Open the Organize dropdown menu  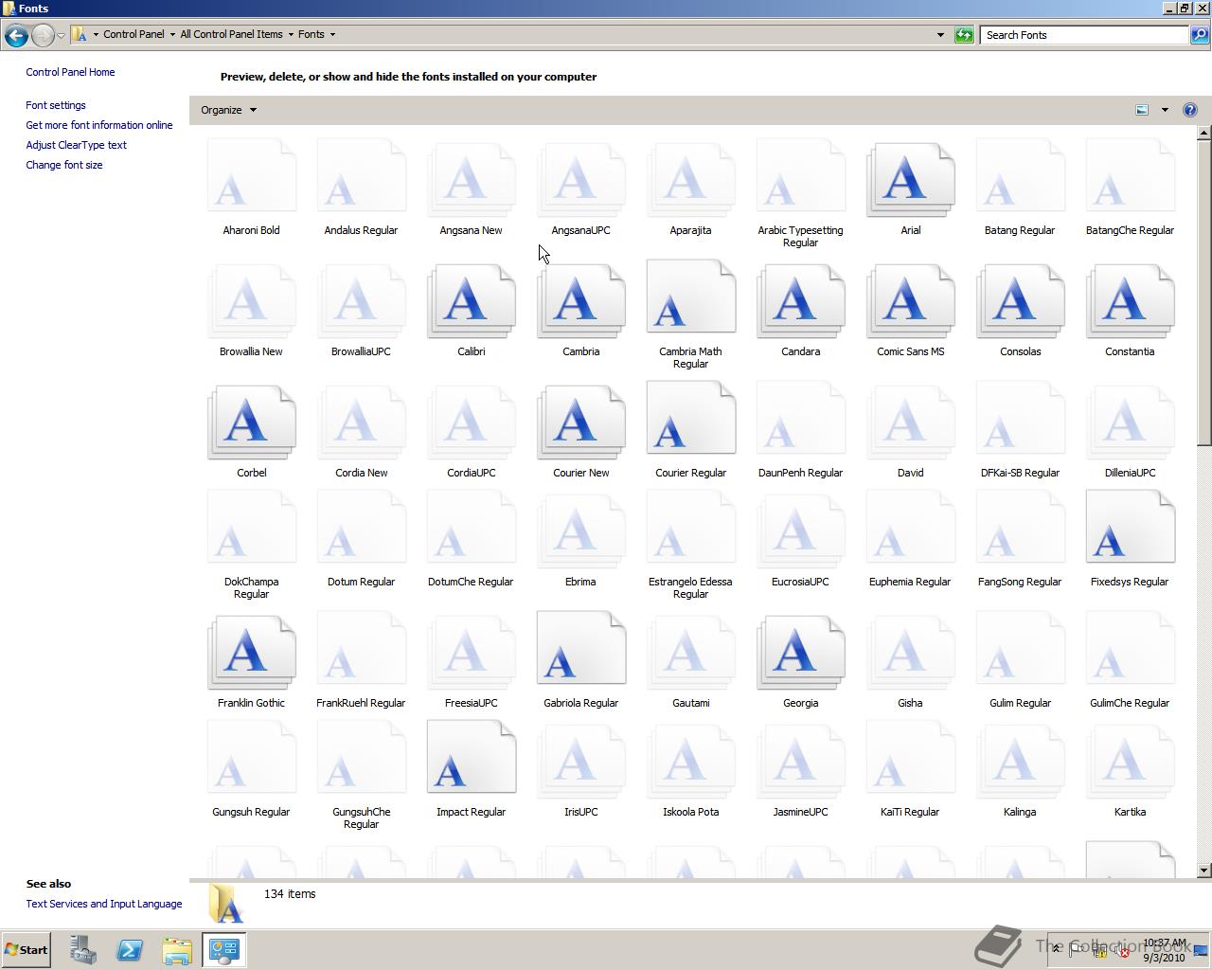click(x=228, y=110)
